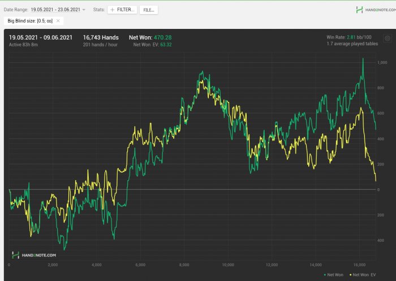Viewport: 396px width, 281px height.
Task: Click the 16,743 Hands count
Action: 101,37
